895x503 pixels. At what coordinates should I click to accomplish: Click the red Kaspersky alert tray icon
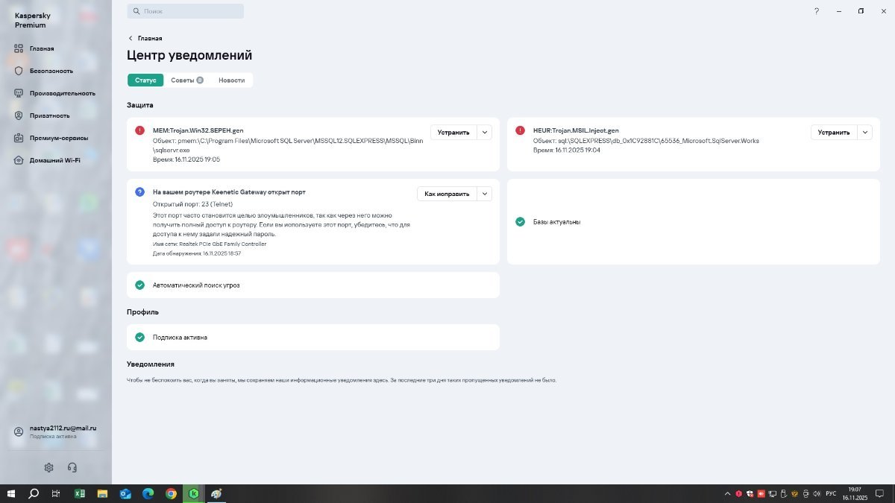tap(738, 493)
